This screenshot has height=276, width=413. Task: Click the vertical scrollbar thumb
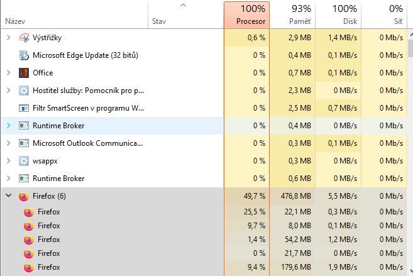click(x=410, y=48)
